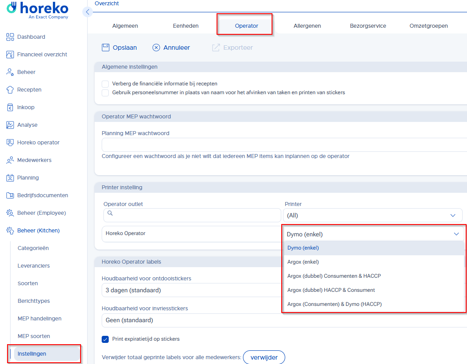Click the Annuleer cancel circle icon
This screenshot has height=364, width=467.
click(156, 48)
